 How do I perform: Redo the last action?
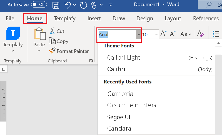pyautogui.click(x=83, y=5)
